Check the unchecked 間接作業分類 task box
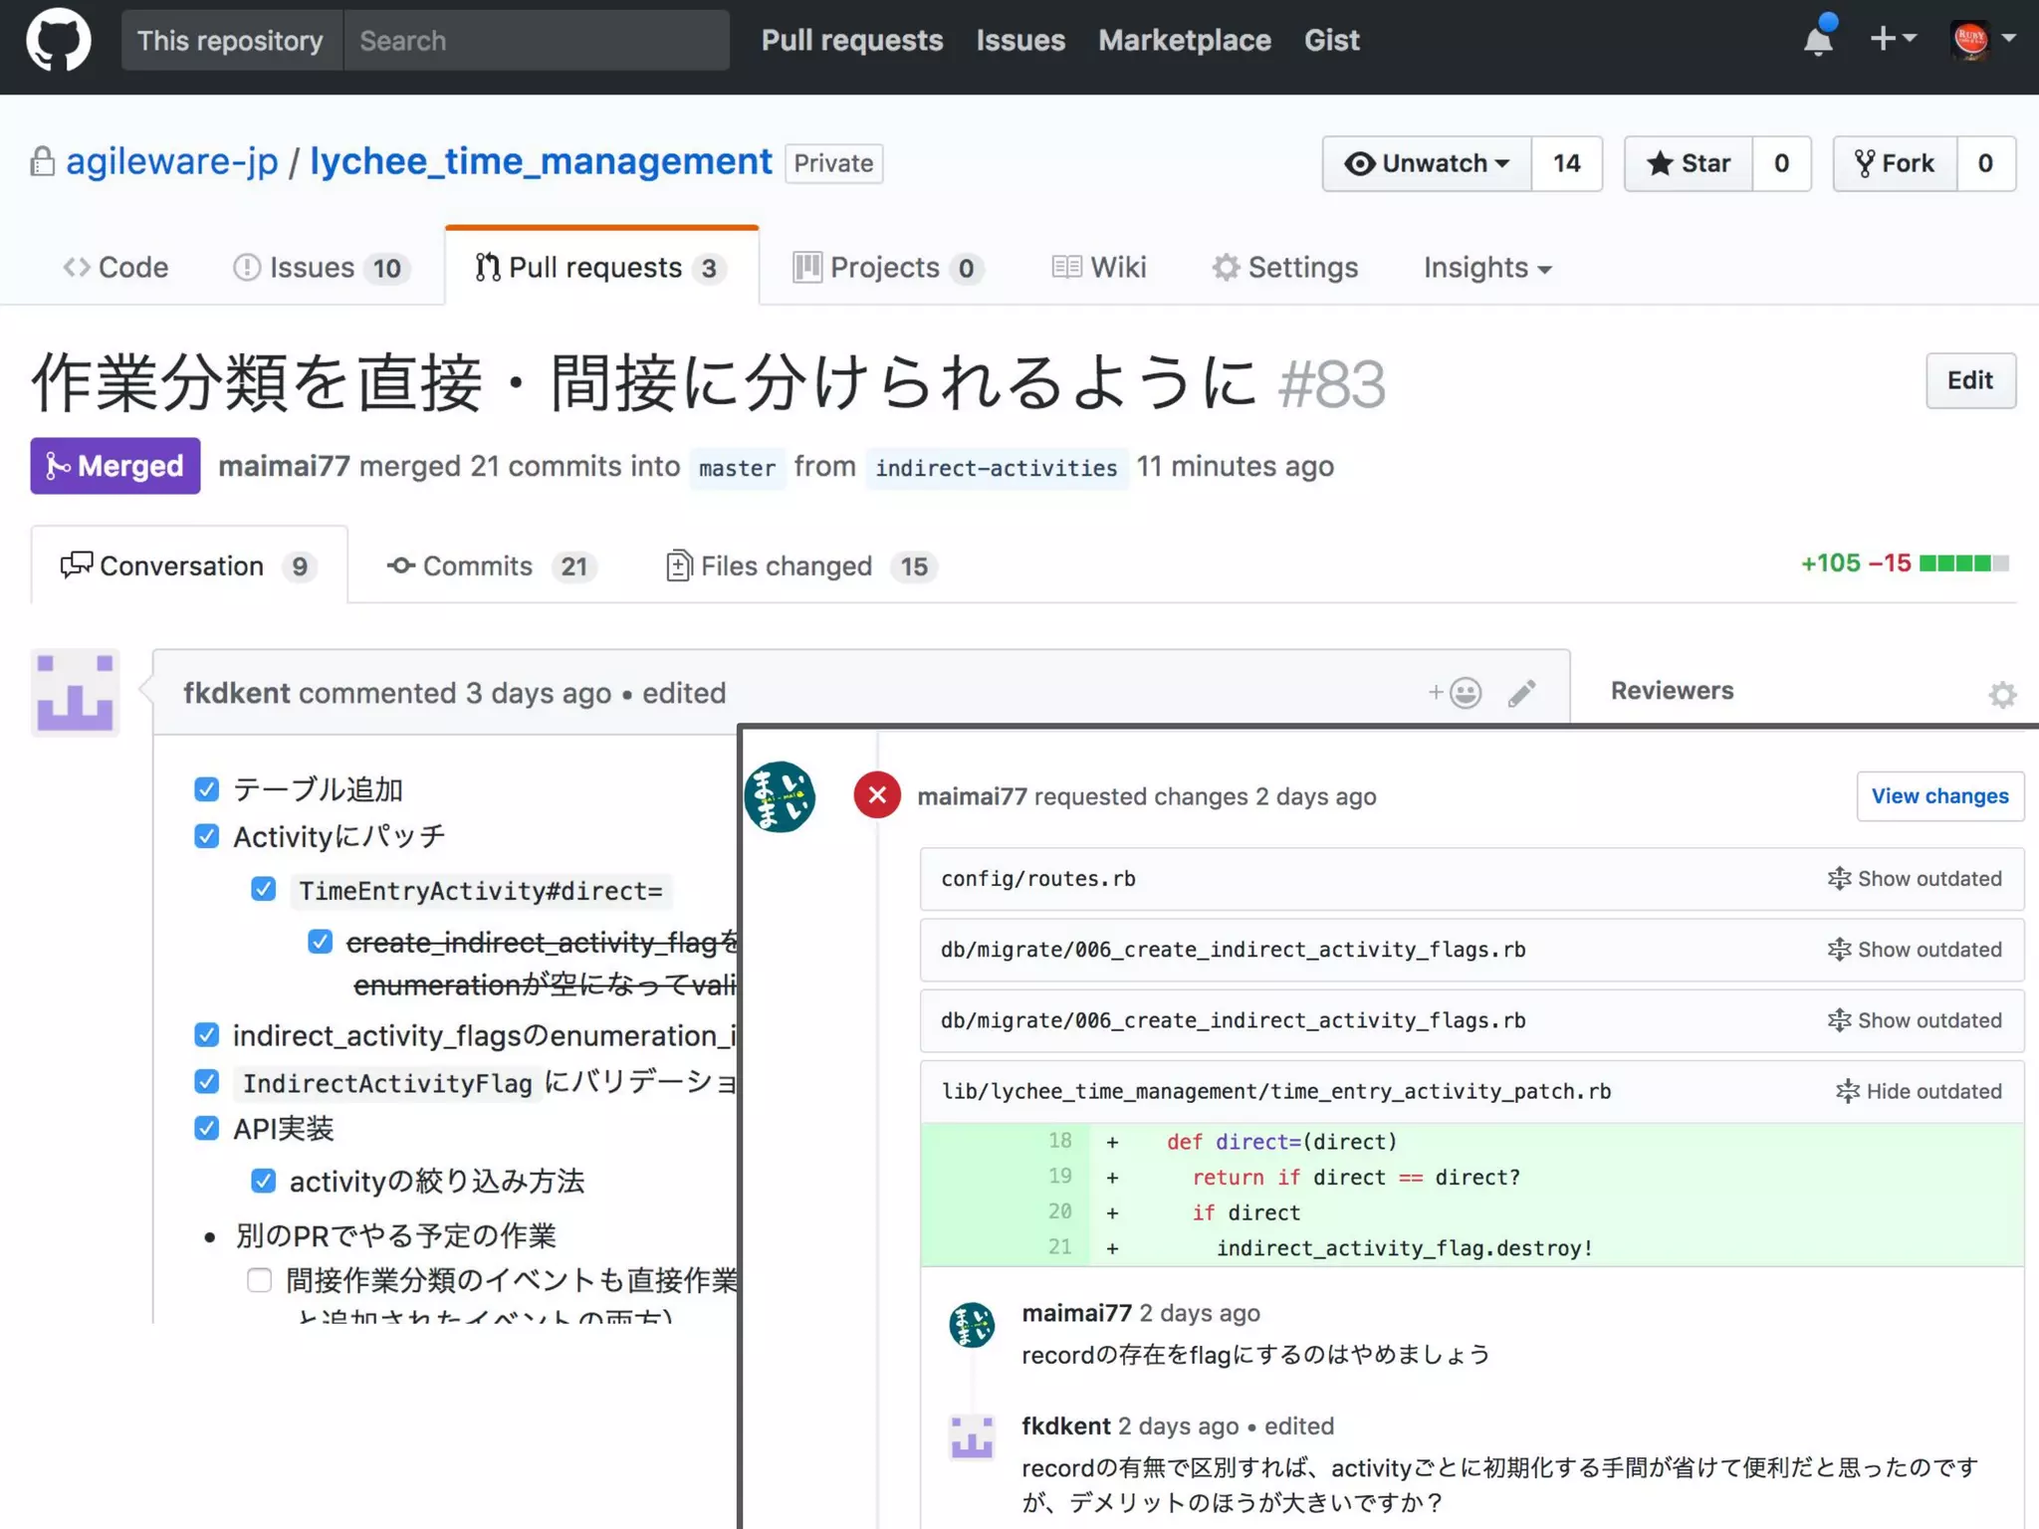The image size is (2039, 1529). point(259,1279)
